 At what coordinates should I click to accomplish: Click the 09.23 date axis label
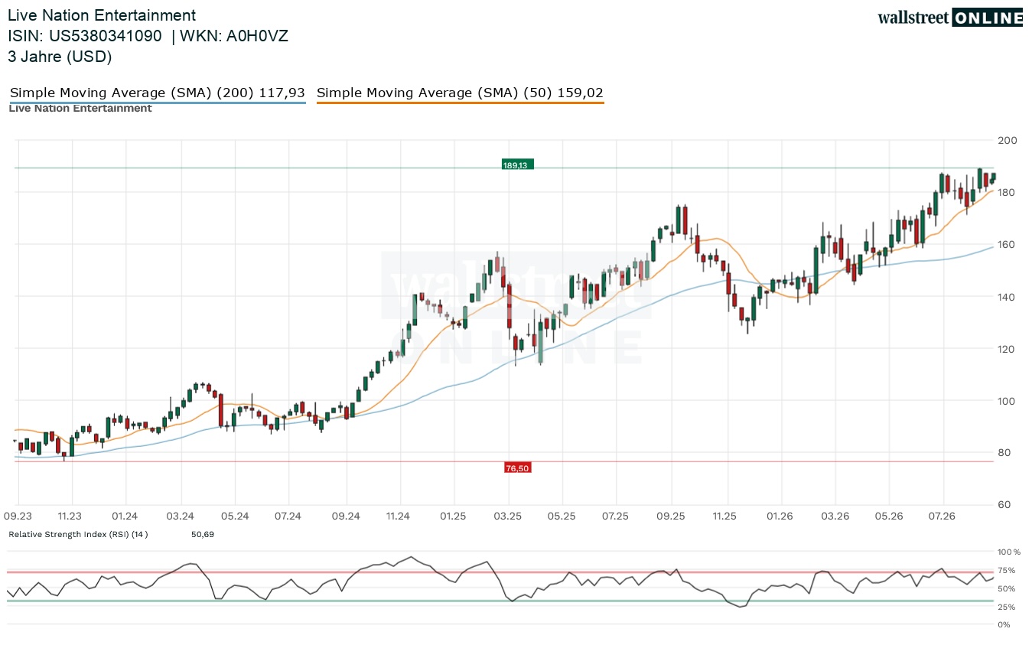coord(17,516)
